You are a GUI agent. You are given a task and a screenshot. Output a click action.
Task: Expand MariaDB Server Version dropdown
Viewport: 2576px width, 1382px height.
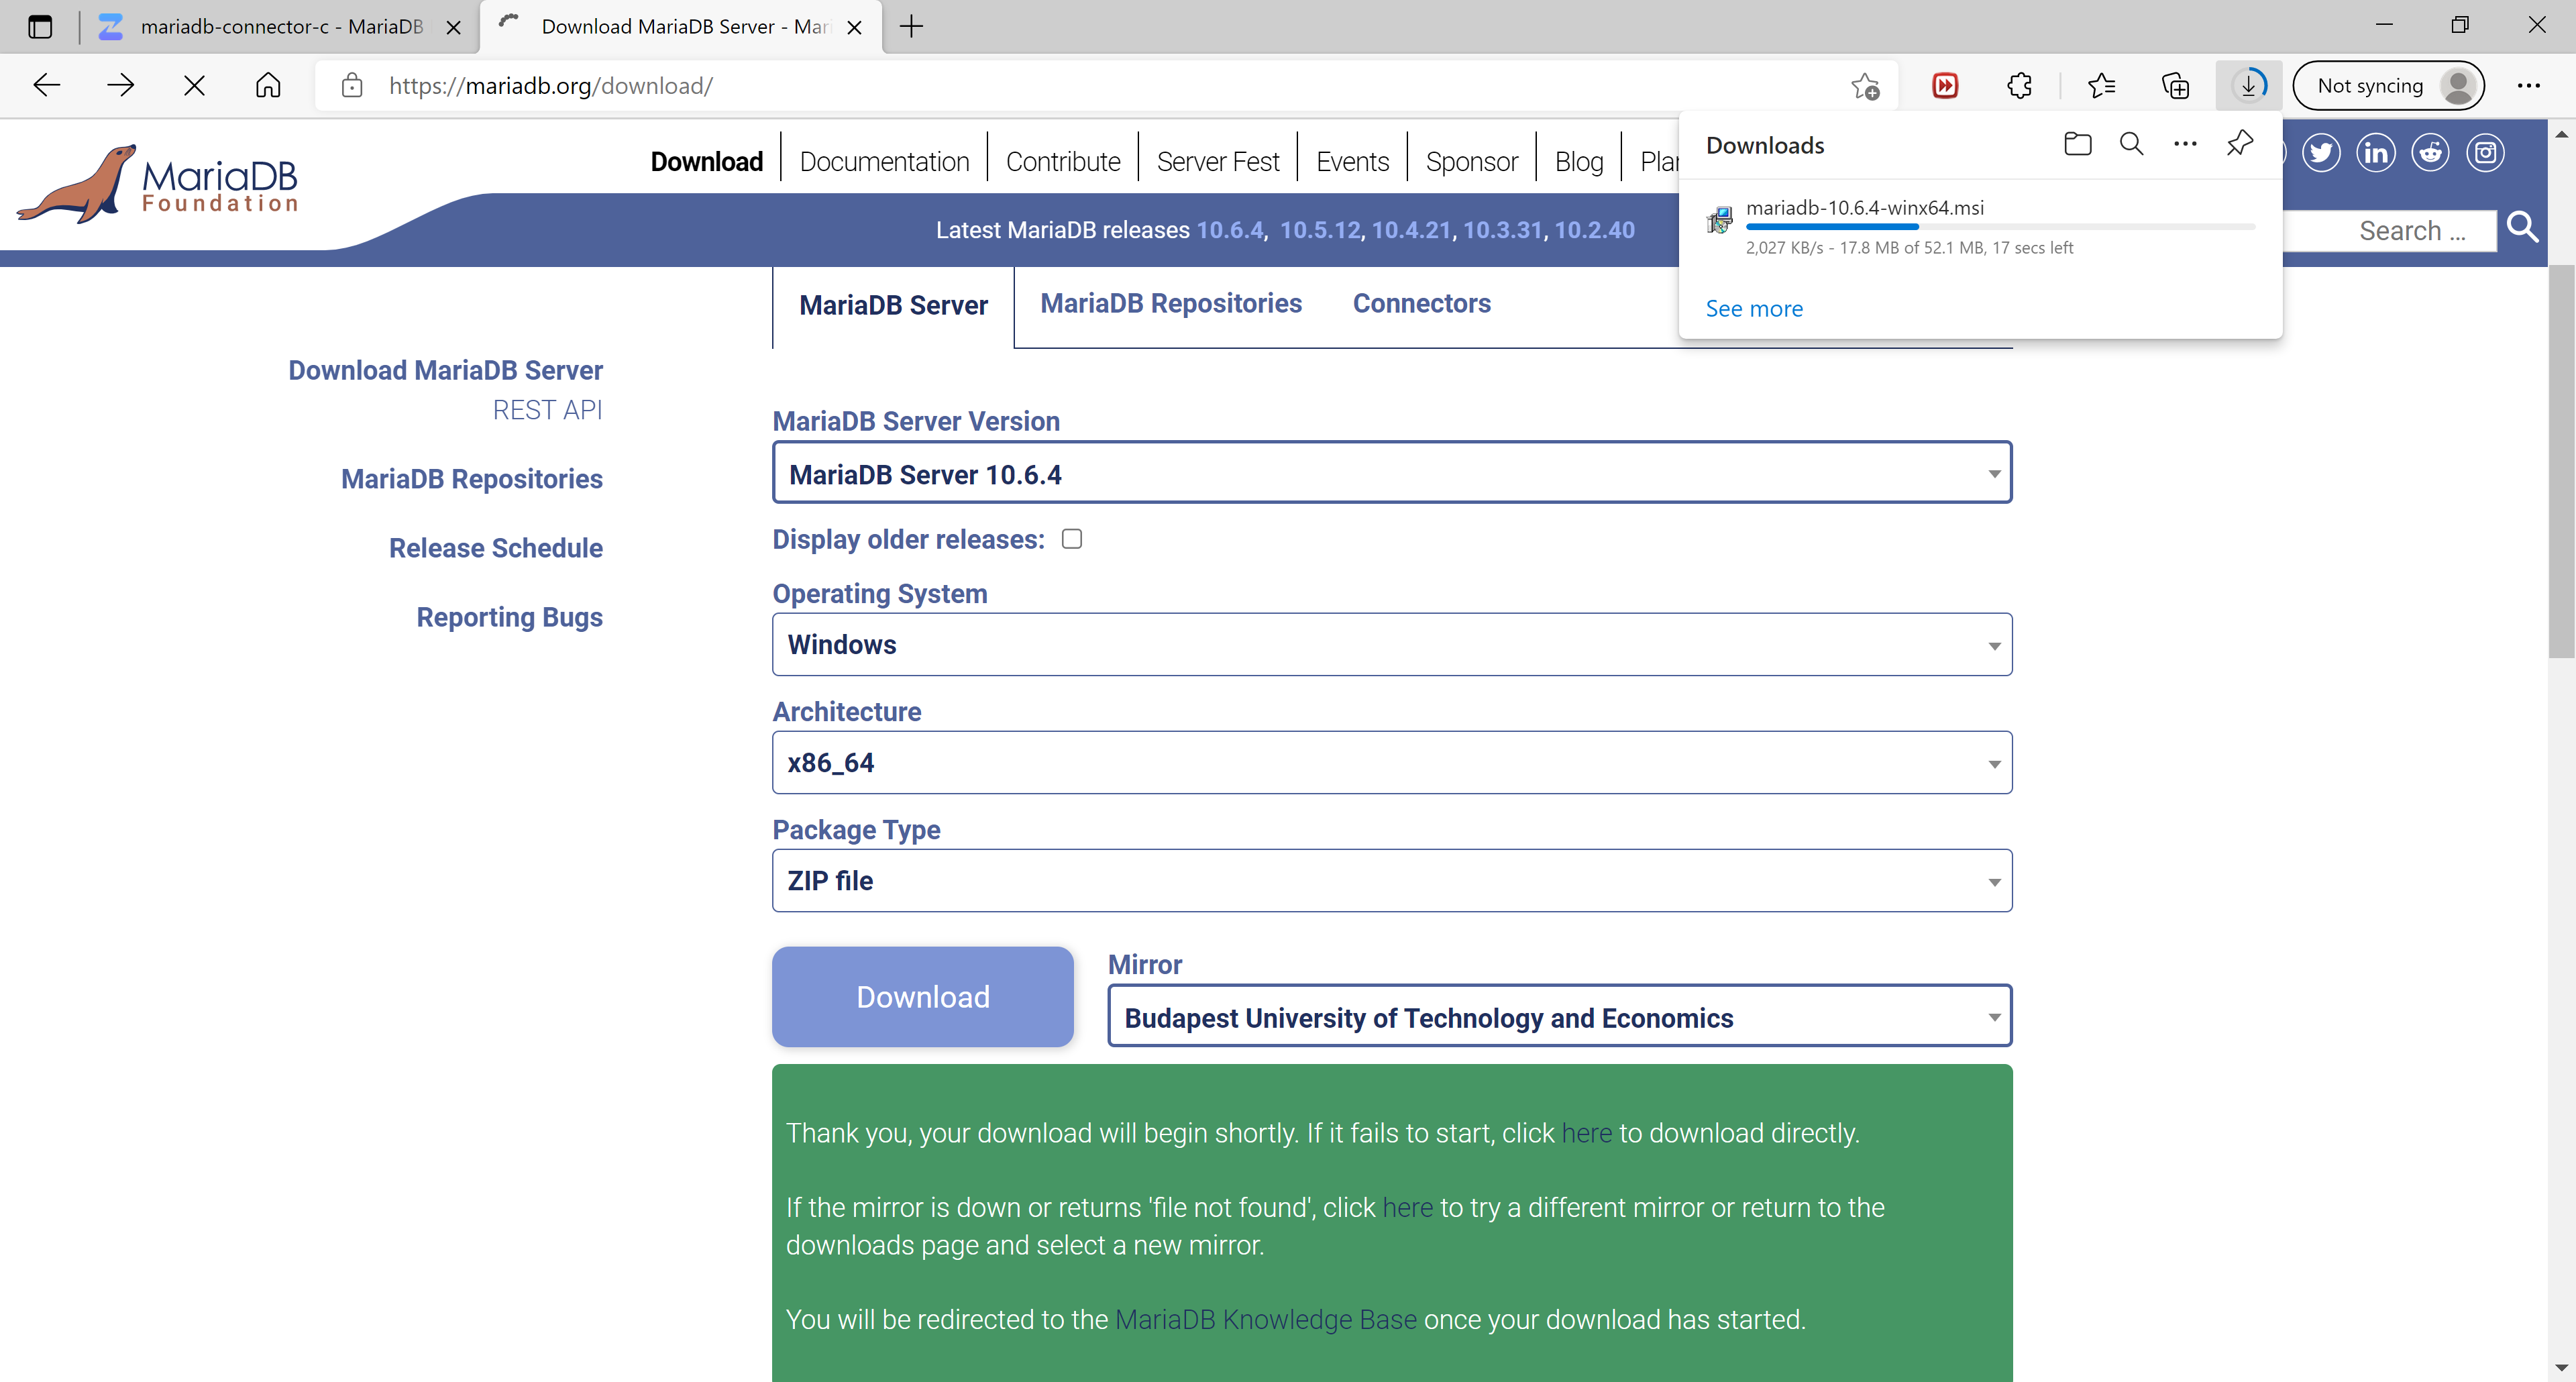(x=1391, y=473)
